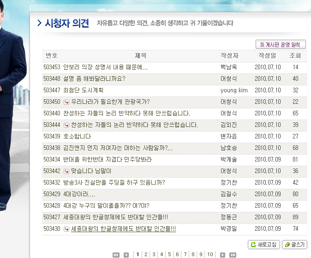Select page 5 in pagination
This screenshot has height=258, width=311.
[169, 254]
